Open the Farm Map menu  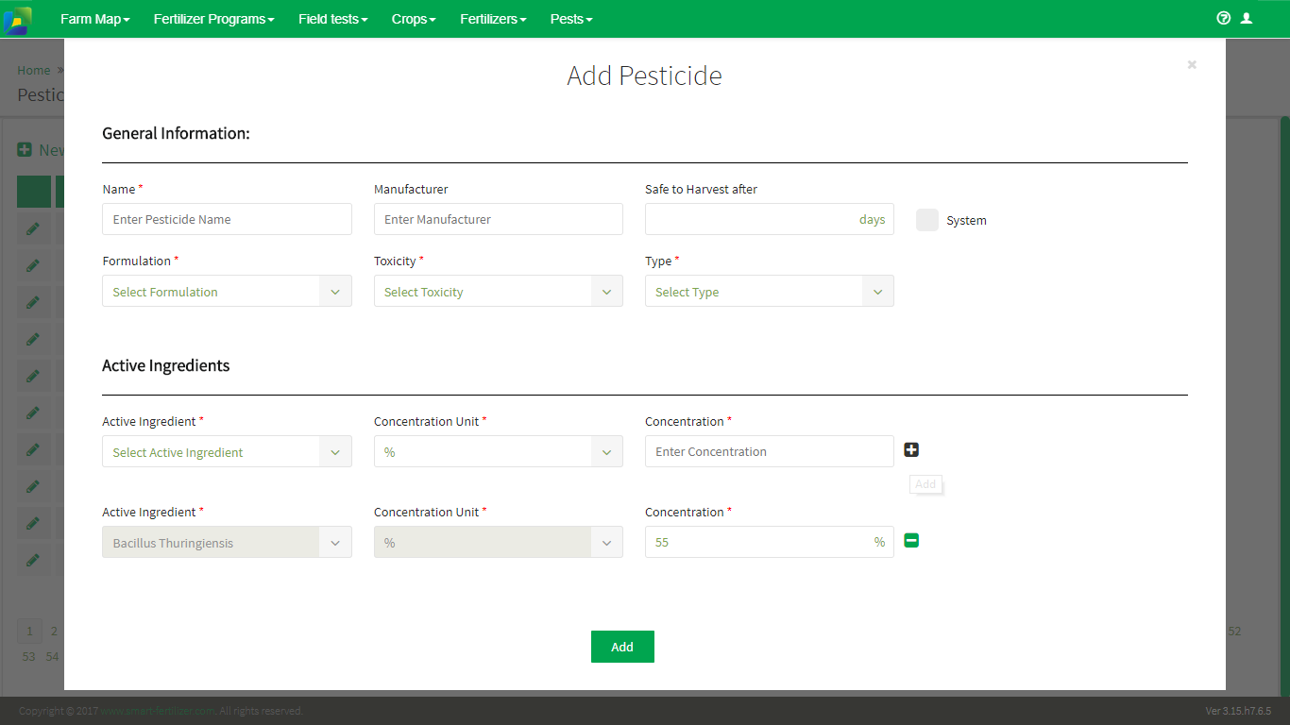tap(95, 19)
